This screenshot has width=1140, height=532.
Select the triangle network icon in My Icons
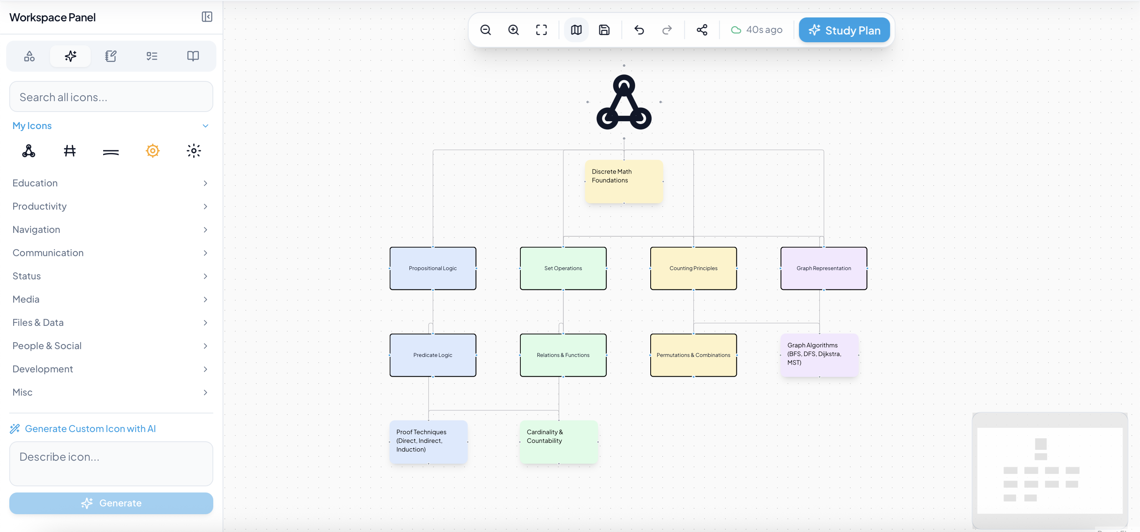coord(28,150)
